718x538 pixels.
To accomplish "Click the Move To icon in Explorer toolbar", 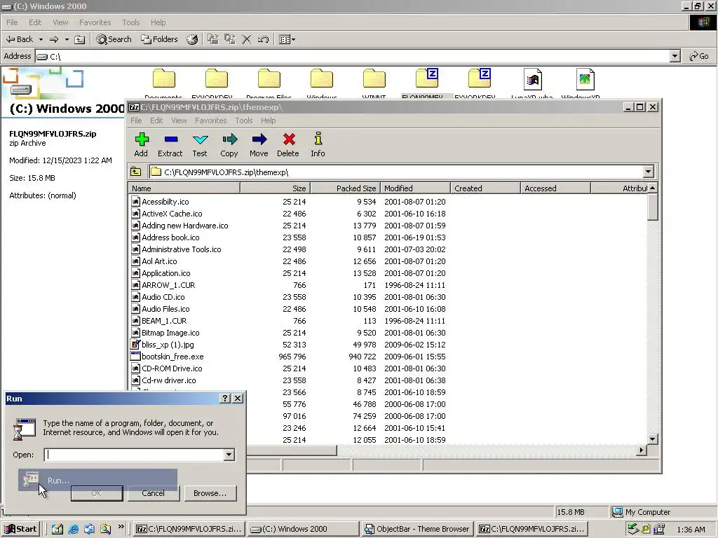I will (213, 39).
